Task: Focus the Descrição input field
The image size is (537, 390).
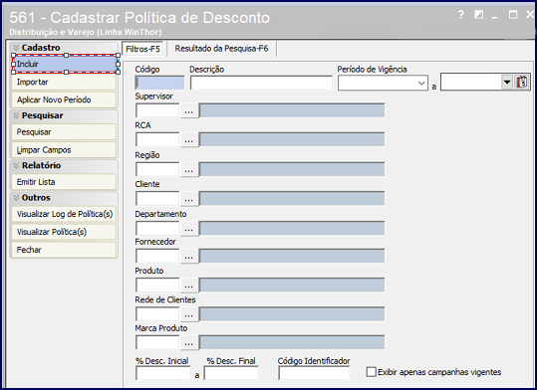Action: click(x=261, y=84)
